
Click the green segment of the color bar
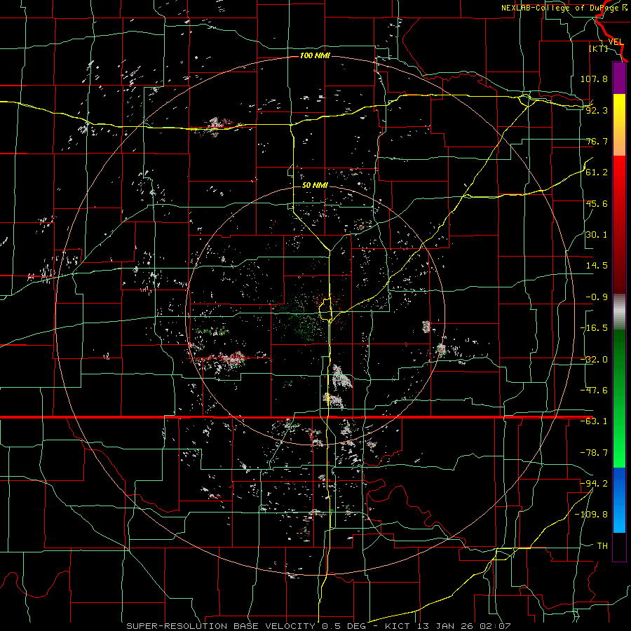(619, 398)
